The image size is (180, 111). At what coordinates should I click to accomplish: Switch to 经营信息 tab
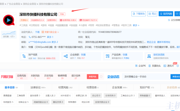coord(93,87)
